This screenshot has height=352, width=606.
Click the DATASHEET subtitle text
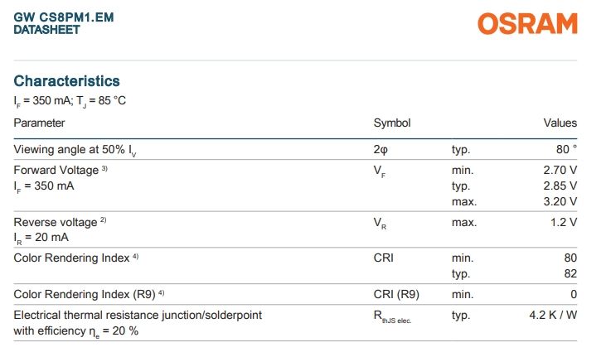pos(47,30)
